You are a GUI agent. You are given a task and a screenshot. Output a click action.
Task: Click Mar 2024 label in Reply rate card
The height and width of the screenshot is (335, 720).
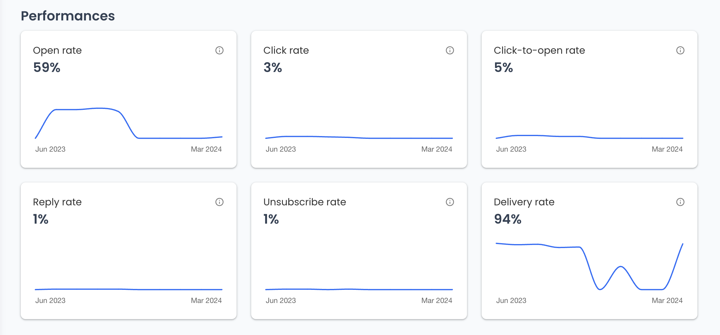pos(206,301)
